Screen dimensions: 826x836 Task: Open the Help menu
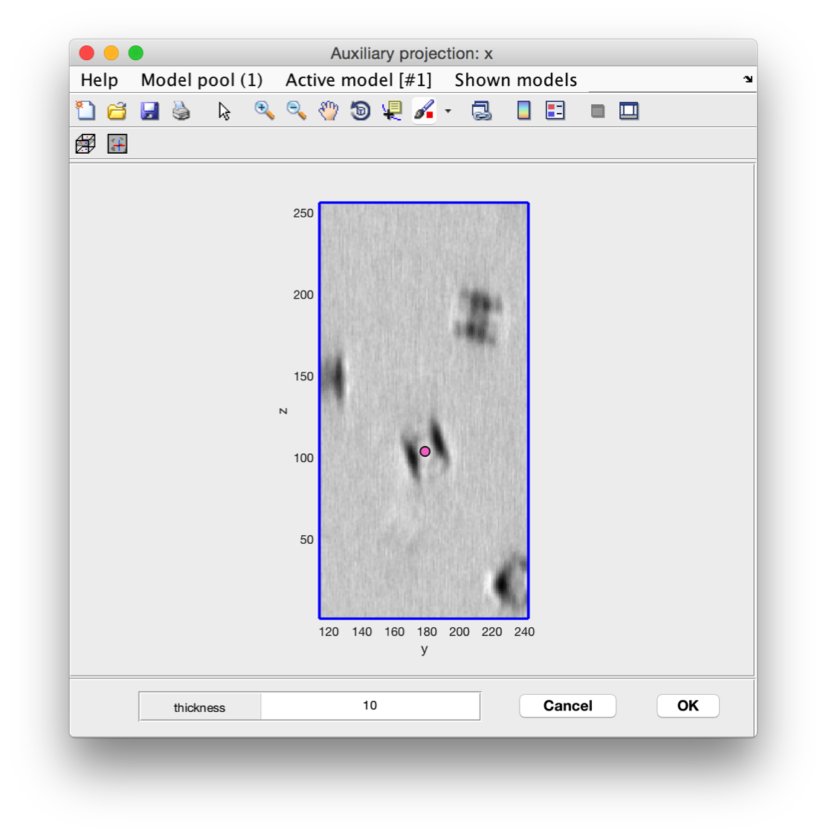click(99, 80)
